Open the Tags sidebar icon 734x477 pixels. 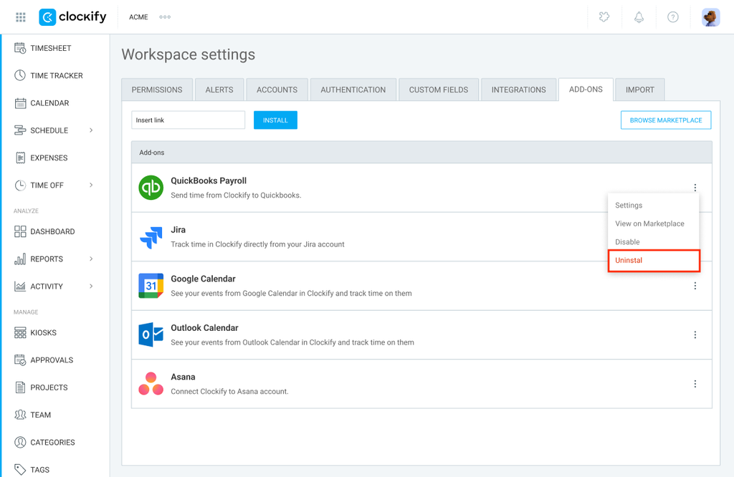coord(19,469)
